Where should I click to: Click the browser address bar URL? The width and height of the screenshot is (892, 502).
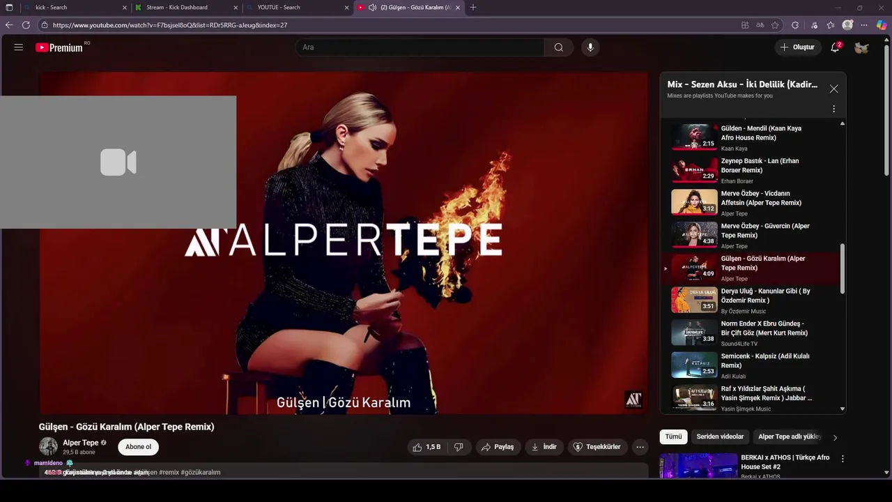[170, 25]
